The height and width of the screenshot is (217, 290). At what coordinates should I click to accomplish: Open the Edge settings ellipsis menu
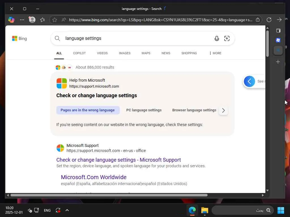coord(22,20)
